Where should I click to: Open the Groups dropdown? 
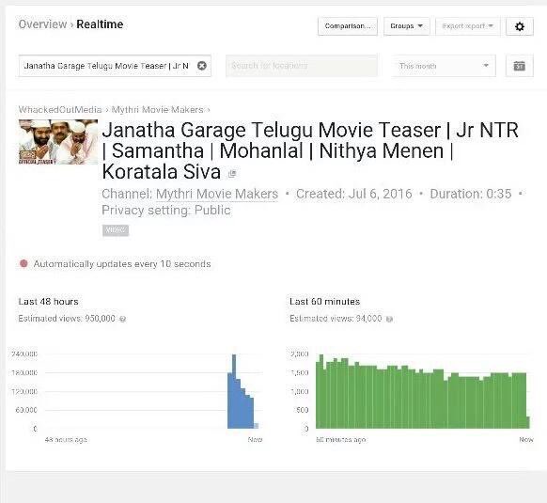tap(407, 26)
